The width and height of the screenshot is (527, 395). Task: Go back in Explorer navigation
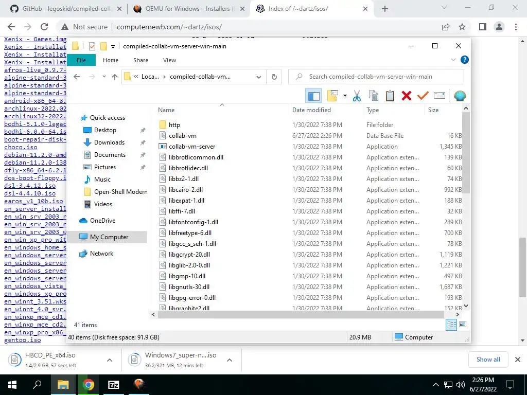[x=77, y=77]
